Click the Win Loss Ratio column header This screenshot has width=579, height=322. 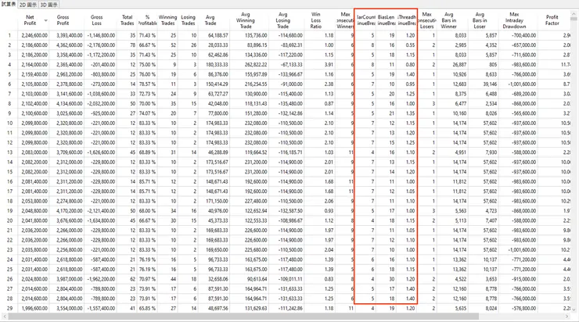pyautogui.click(x=316, y=20)
